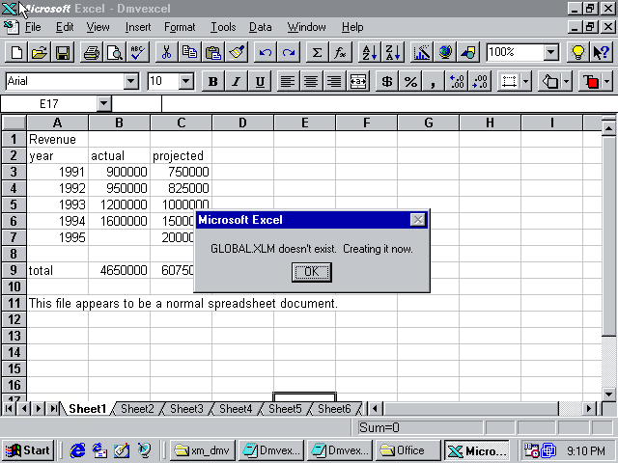Apply Currency style dollar button
618x463 pixels.
[387, 81]
